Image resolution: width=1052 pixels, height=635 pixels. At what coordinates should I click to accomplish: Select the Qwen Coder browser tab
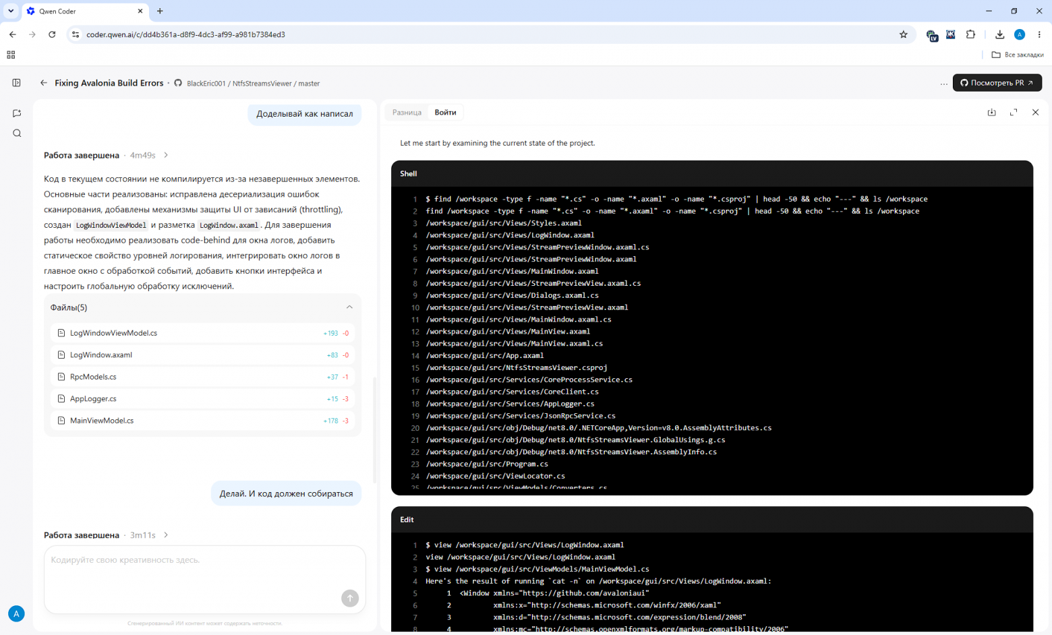coord(85,11)
